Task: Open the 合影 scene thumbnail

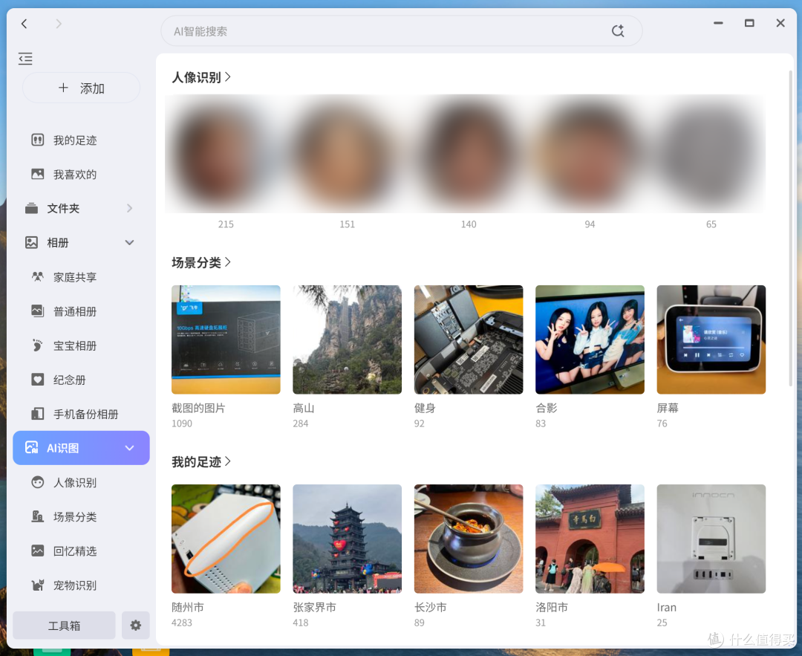Action: pyautogui.click(x=590, y=340)
